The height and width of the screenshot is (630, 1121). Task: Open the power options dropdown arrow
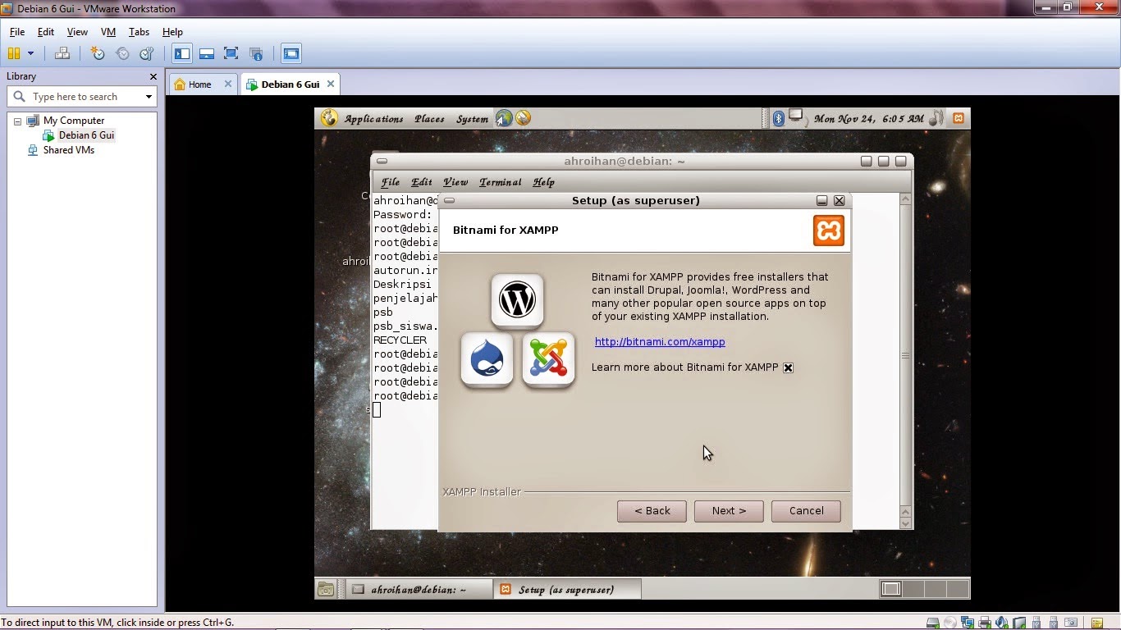click(x=30, y=54)
